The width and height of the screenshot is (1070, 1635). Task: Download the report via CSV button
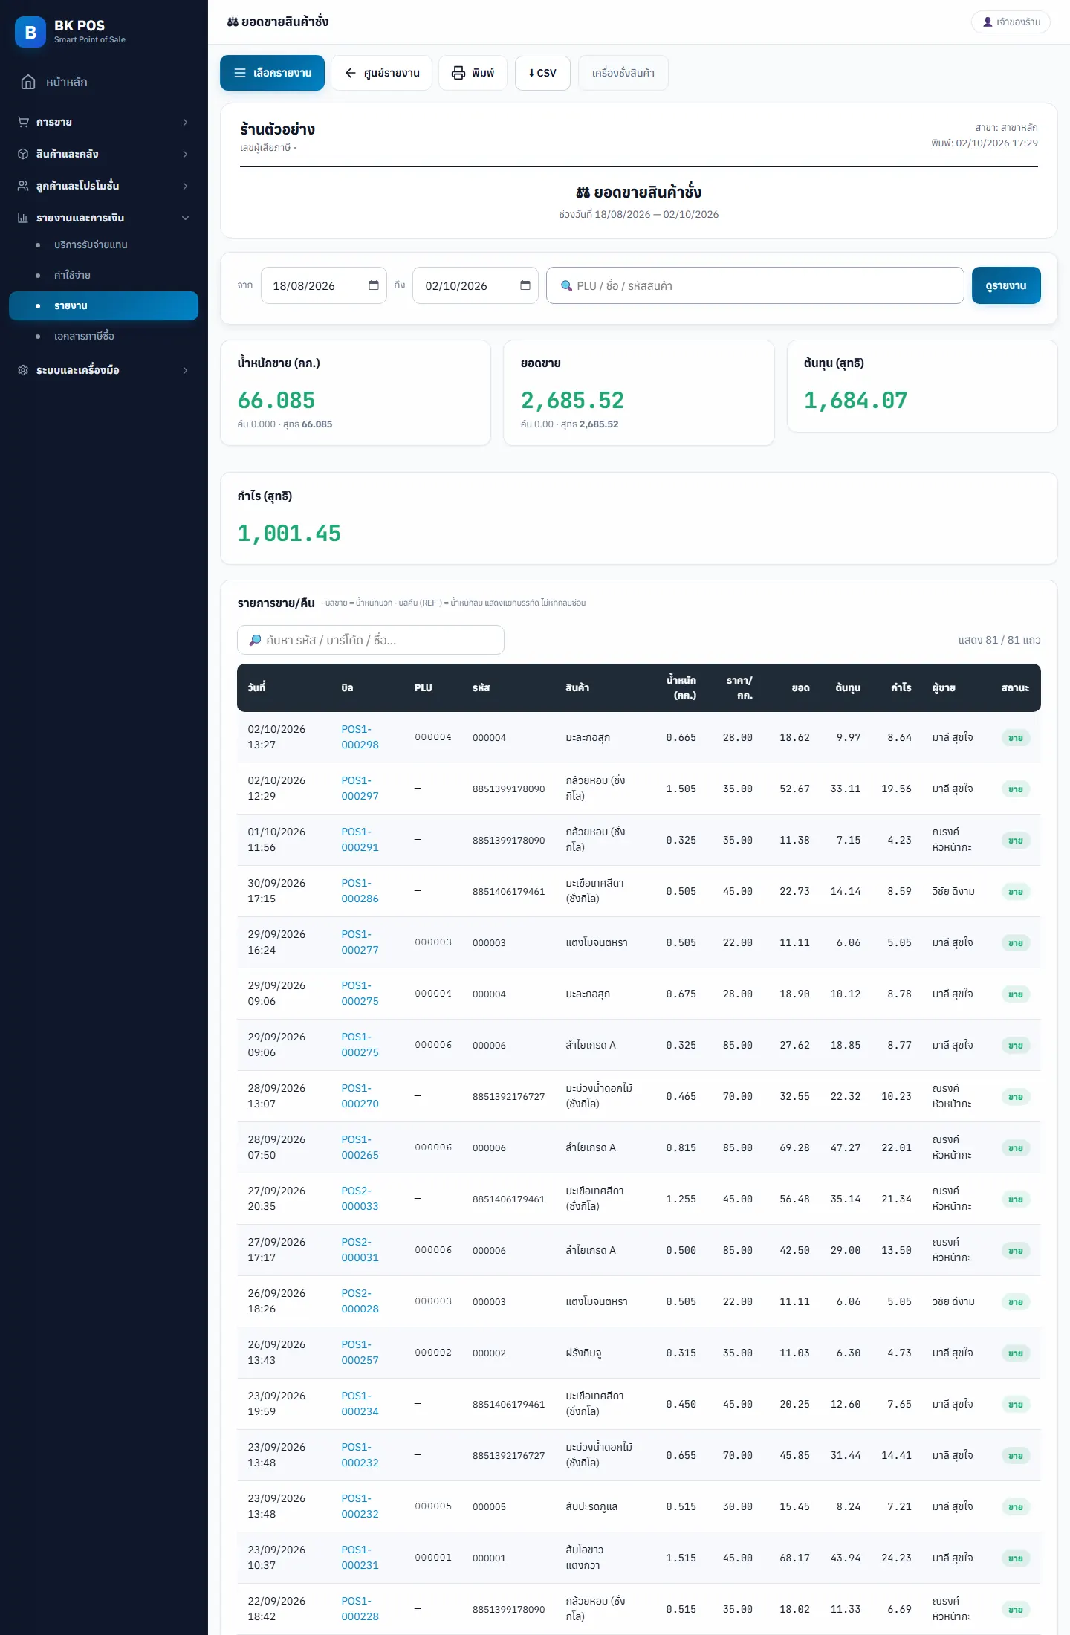[542, 73]
